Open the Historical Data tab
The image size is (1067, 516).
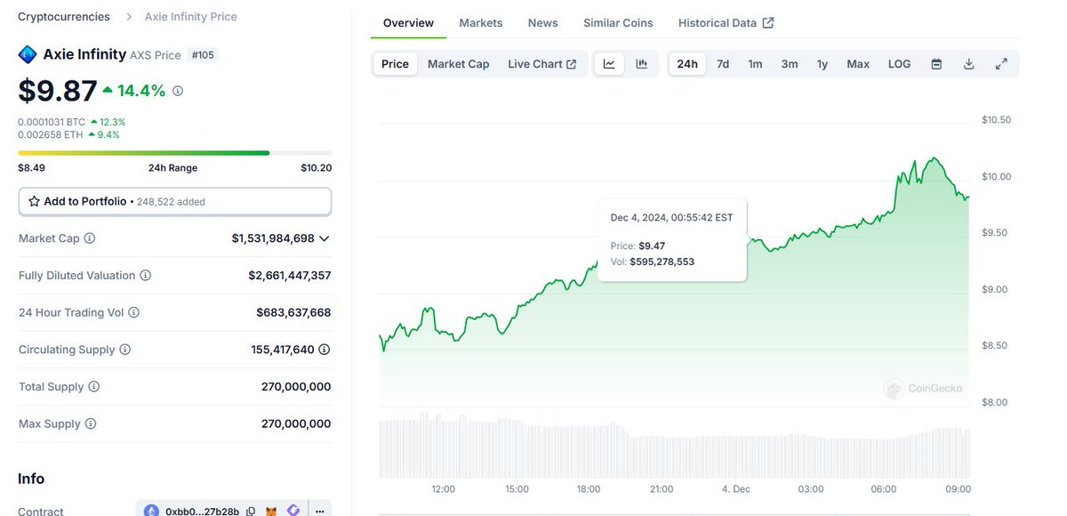pos(726,23)
